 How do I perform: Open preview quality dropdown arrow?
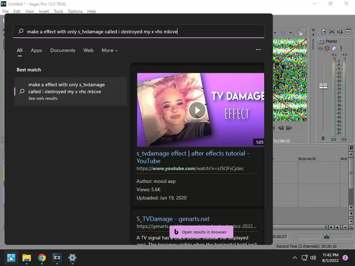point(275,33)
